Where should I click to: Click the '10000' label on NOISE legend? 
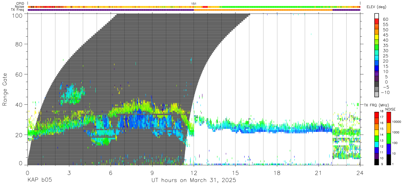(x=397, y=122)
